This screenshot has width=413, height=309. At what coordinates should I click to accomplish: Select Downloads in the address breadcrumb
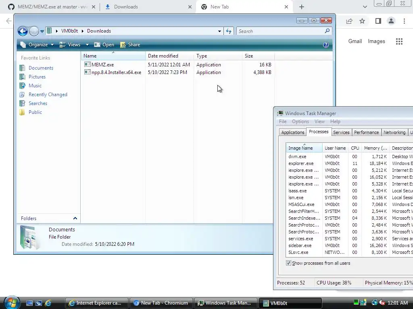[x=99, y=31]
